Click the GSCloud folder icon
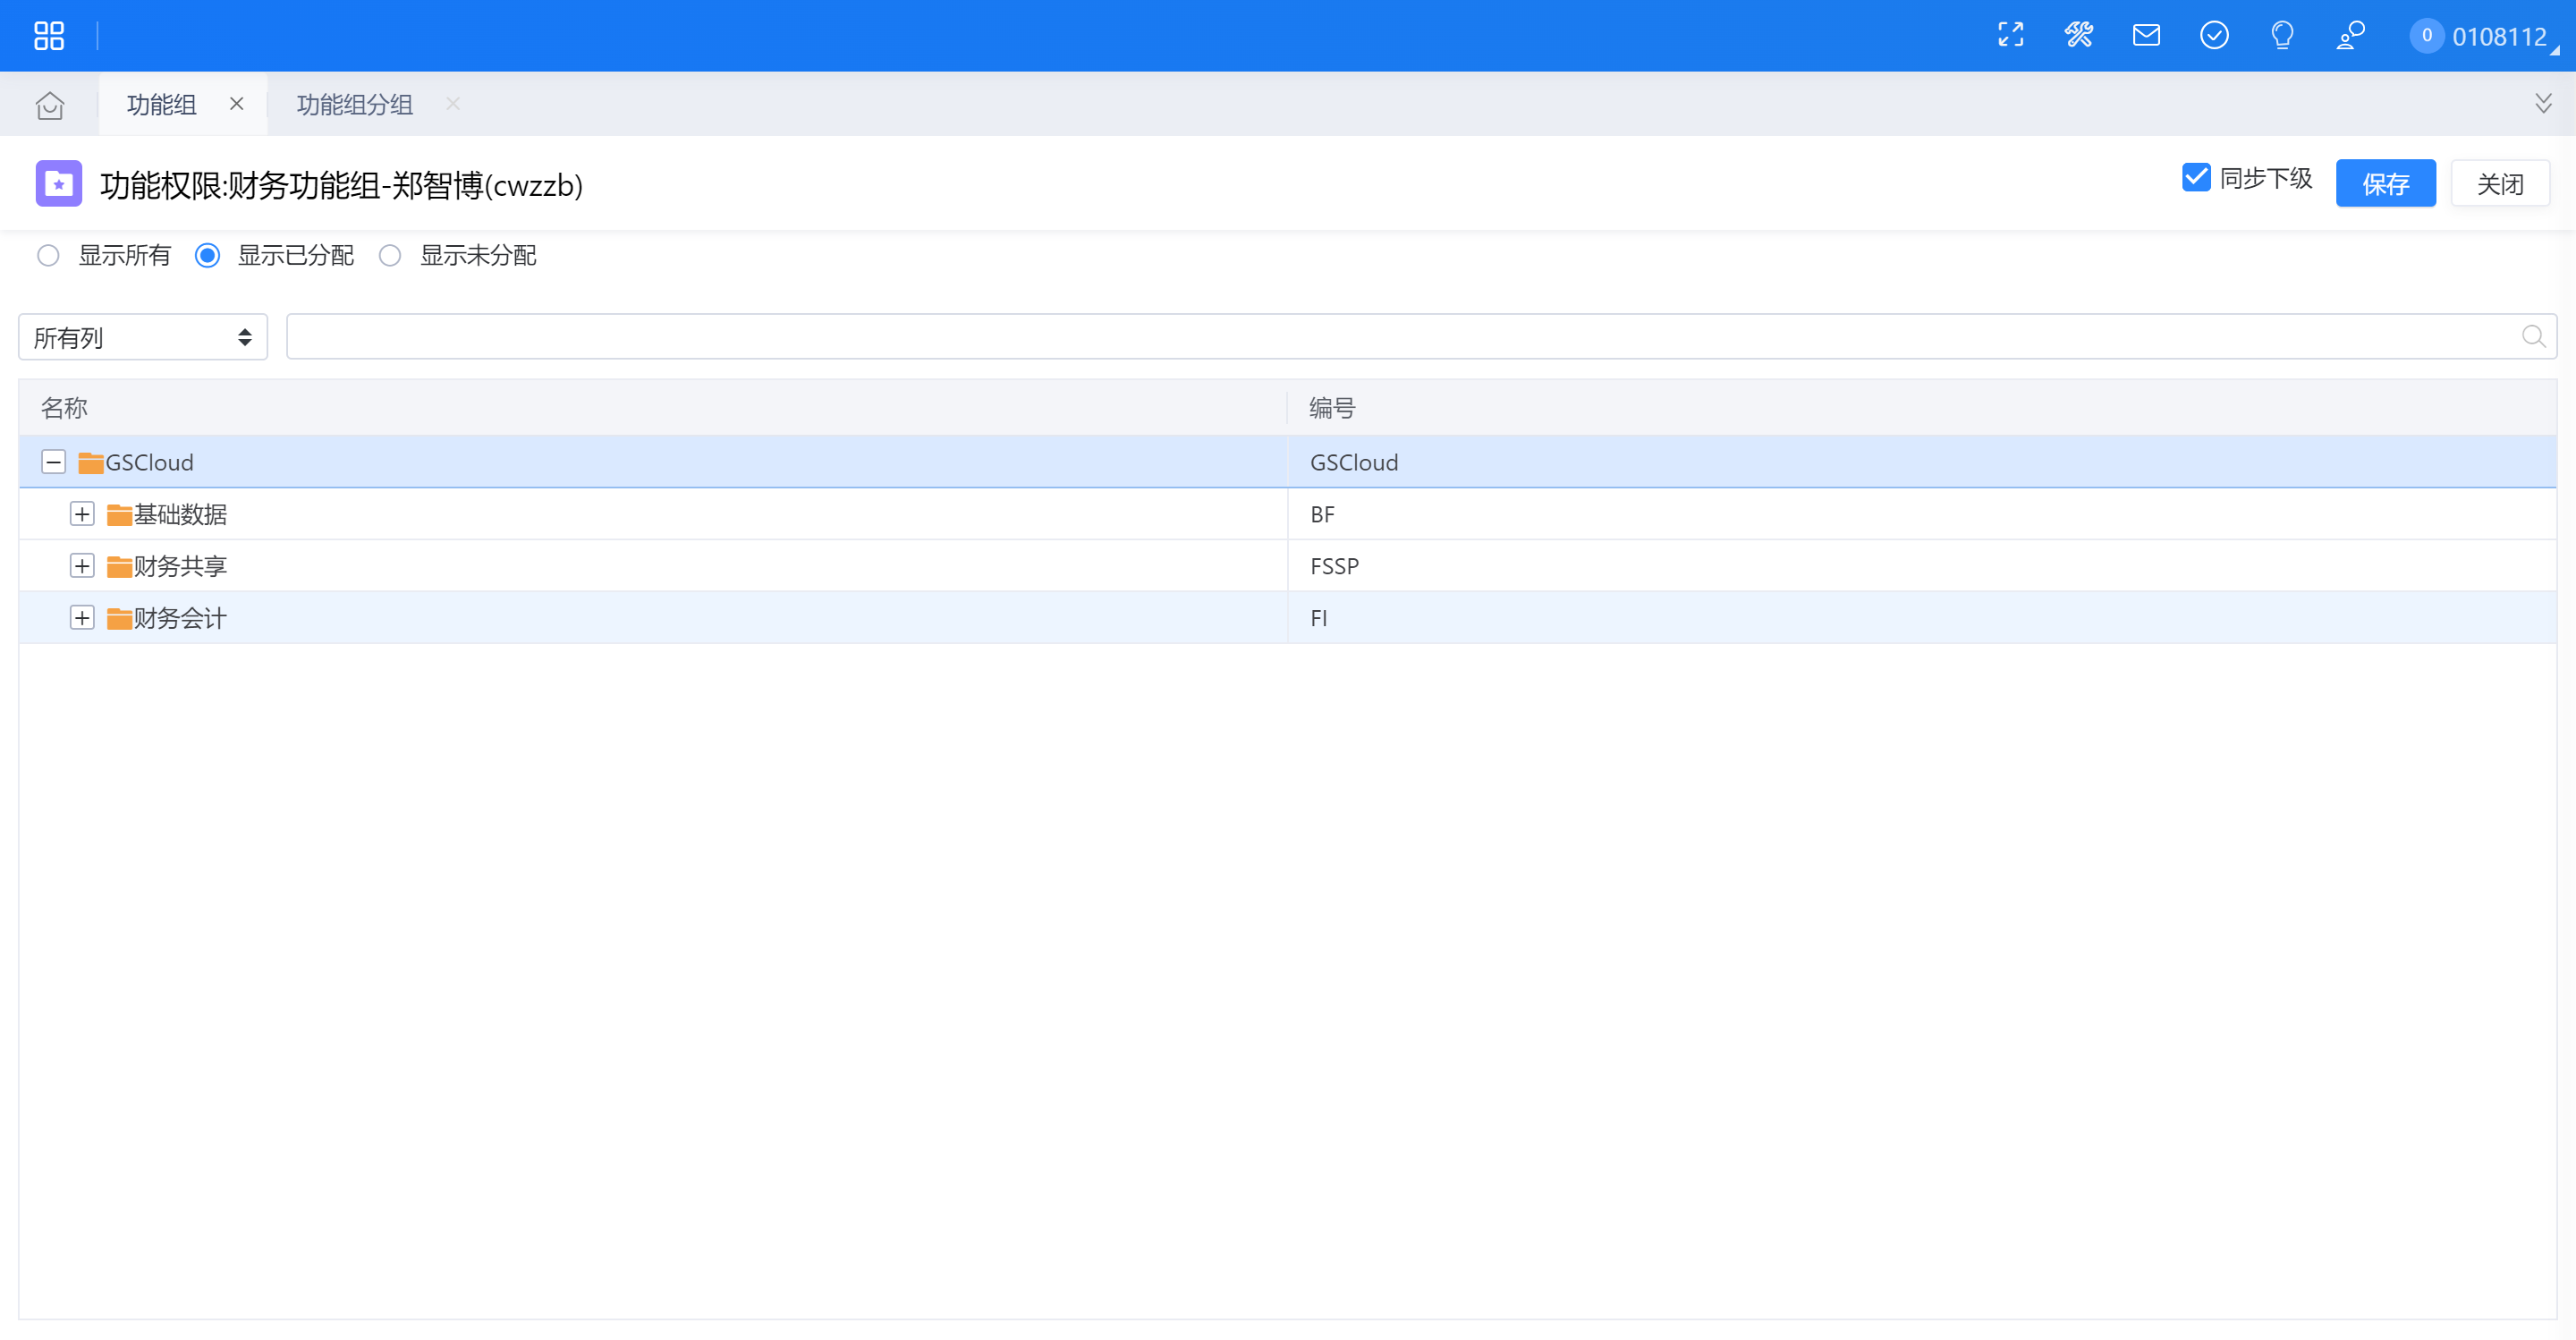Viewport: 2576px width, 1340px height. (91, 463)
